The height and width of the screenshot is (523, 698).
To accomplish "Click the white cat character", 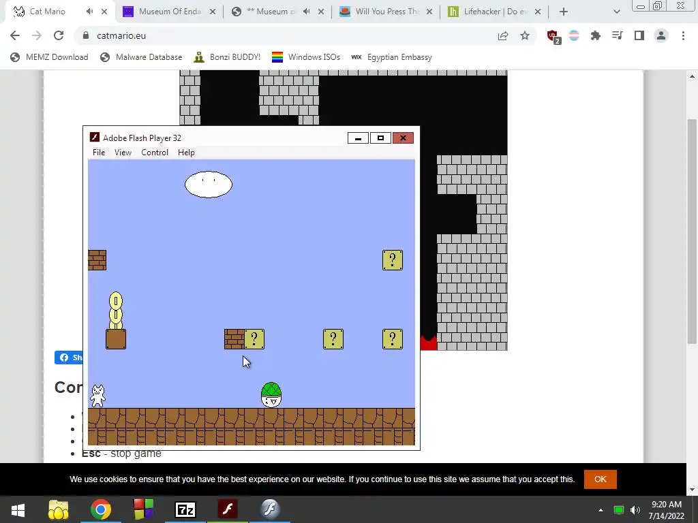I will [x=98, y=396].
